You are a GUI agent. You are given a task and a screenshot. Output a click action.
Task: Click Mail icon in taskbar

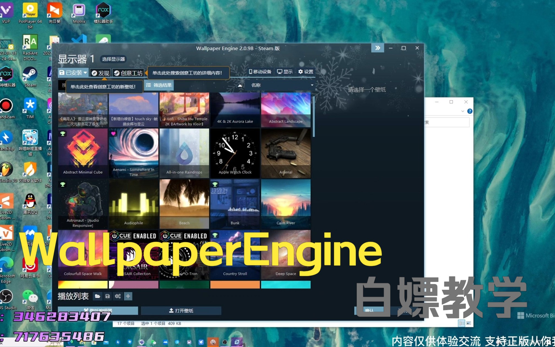[x=106, y=342]
